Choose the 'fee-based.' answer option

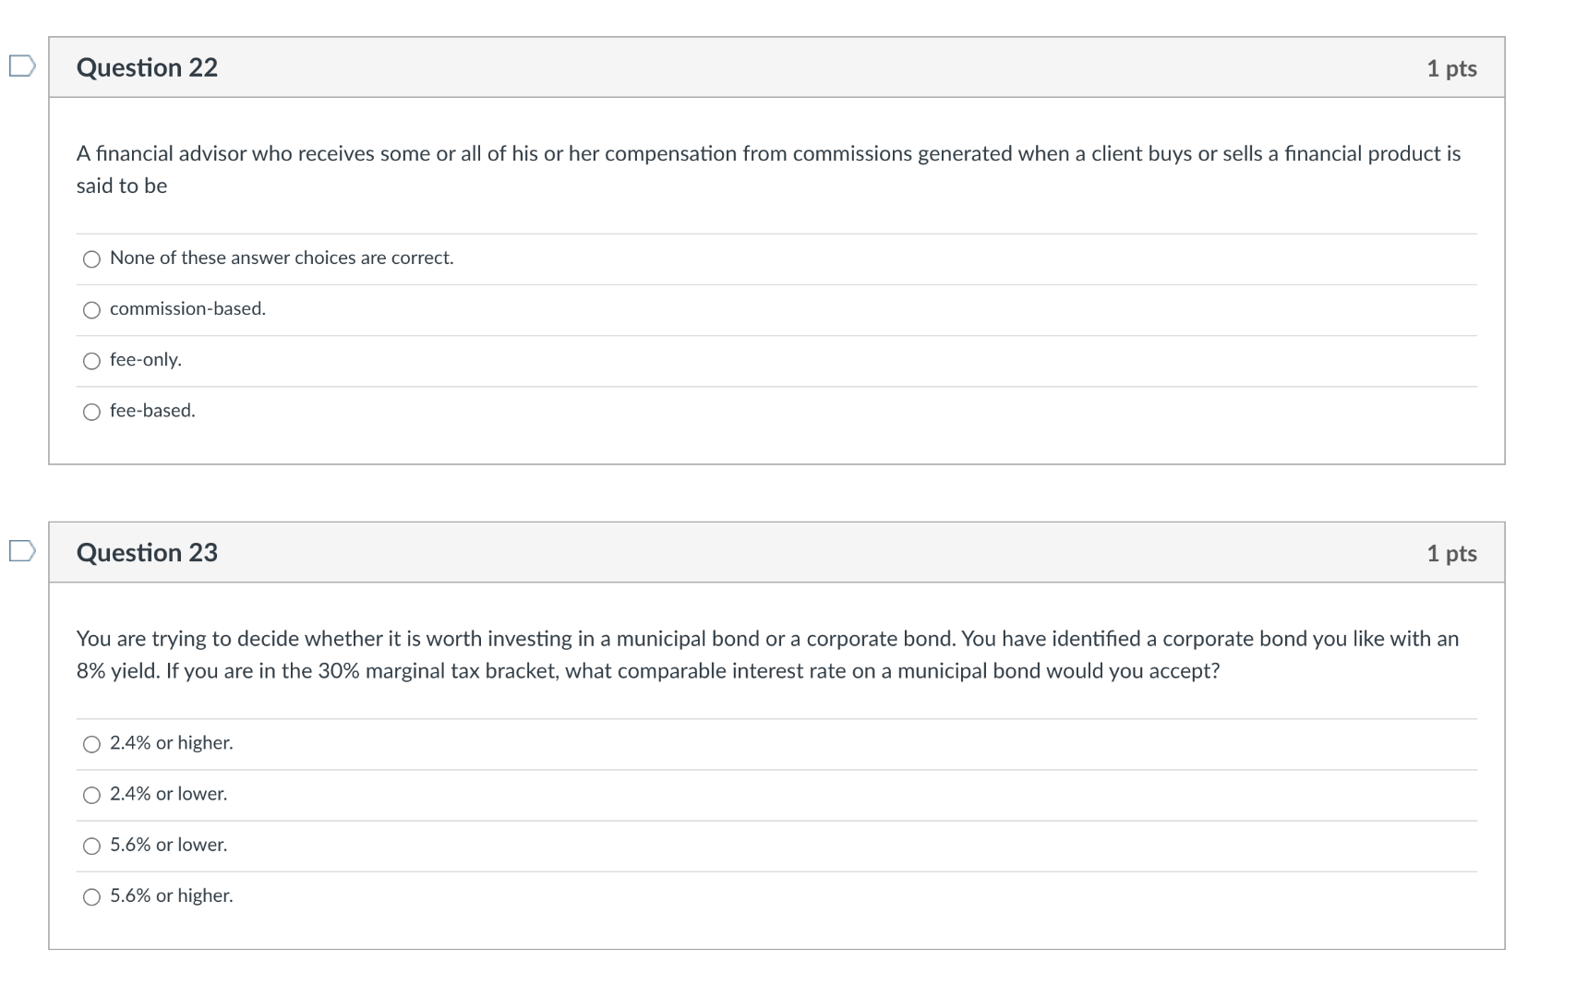pyautogui.click(x=91, y=411)
